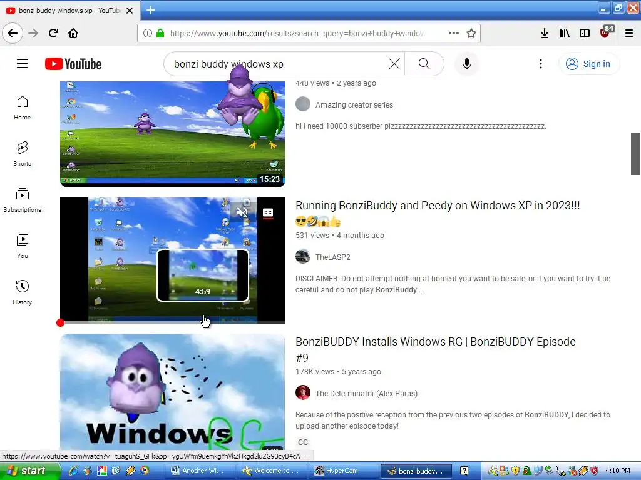Open the browser hamburger menu
This screenshot has width=641, height=480.
click(629, 33)
